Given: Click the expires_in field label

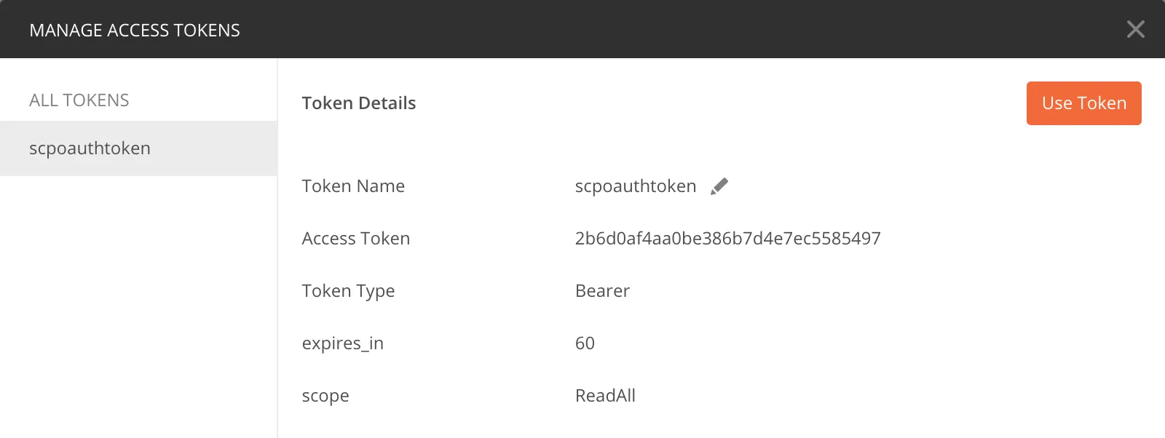Looking at the screenshot, I should 343,343.
